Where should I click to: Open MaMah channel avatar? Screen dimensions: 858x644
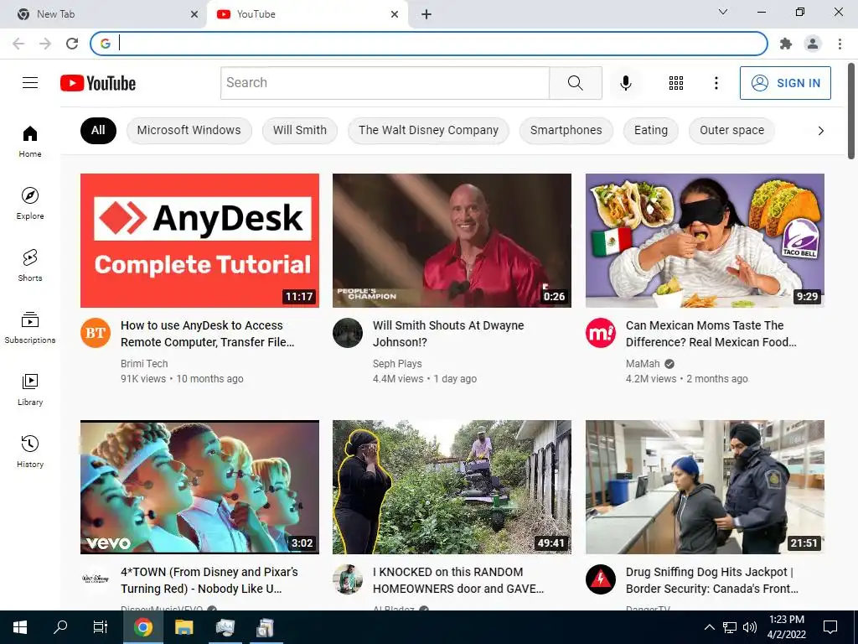(600, 332)
